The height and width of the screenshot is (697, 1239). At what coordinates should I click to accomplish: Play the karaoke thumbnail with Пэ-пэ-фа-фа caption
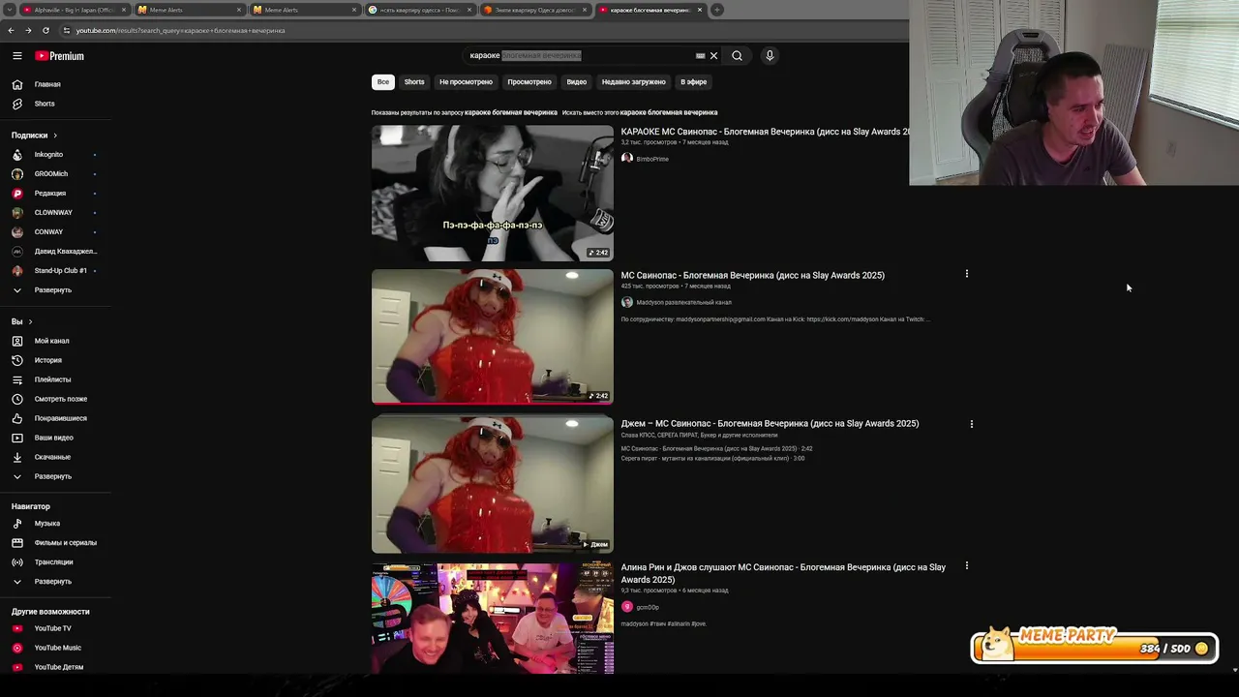pyautogui.click(x=493, y=193)
